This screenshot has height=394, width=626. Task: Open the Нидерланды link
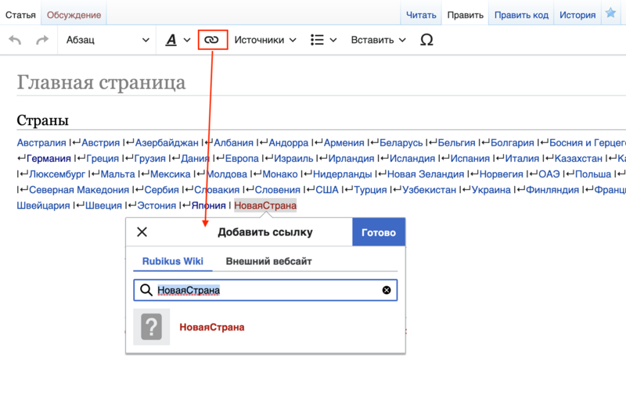(342, 174)
